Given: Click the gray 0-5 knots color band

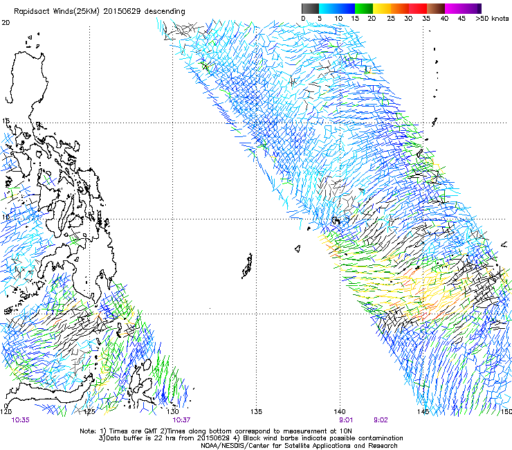Looking at the screenshot, I should [310, 8].
